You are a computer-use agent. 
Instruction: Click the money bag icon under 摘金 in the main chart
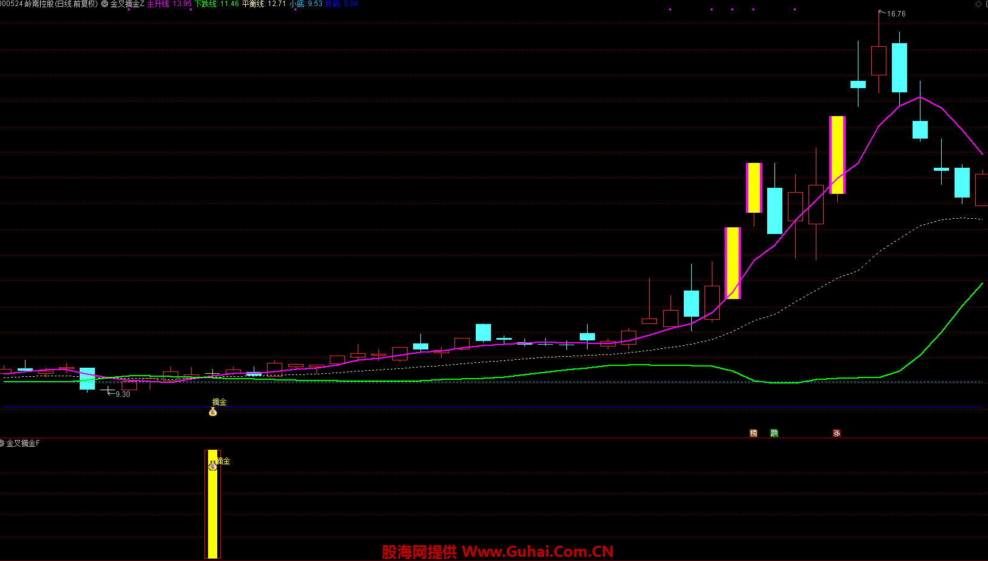coord(213,412)
